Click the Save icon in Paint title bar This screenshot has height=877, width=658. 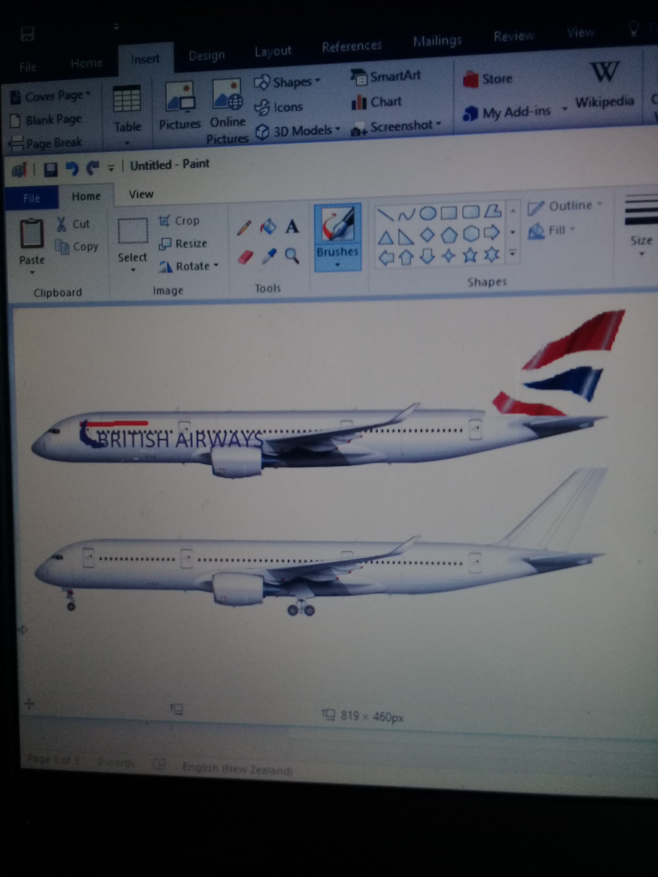click(x=50, y=170)
